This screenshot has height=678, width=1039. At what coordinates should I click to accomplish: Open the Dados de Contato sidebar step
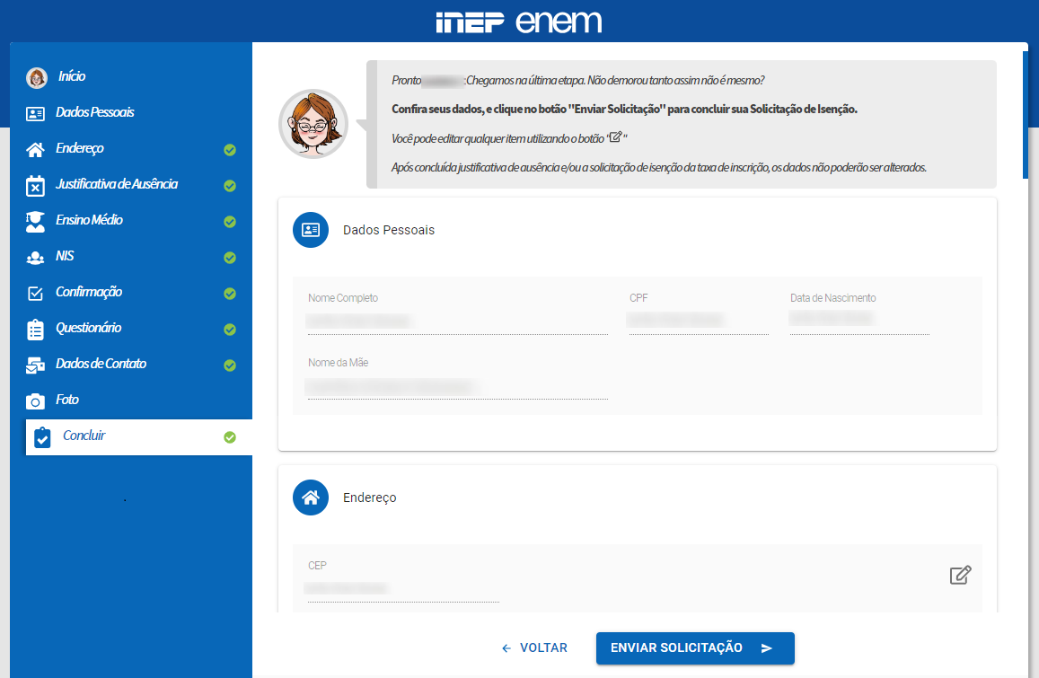(x=101, y=364)
